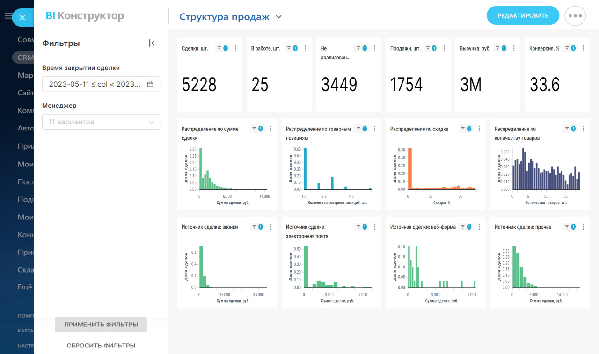
Task: Open menu for Источник сделки: прочее chart
Action: [x=583, y=227]
